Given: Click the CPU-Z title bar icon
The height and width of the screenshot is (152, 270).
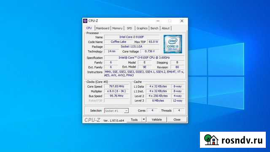Looking at the screenshot, I should 85,21.
